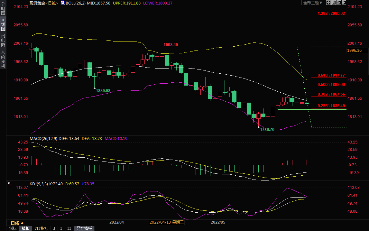The width and height of the screenshot is (369, 231).
Task: Toggle the BB template button
Action: (x=69, y=228)
